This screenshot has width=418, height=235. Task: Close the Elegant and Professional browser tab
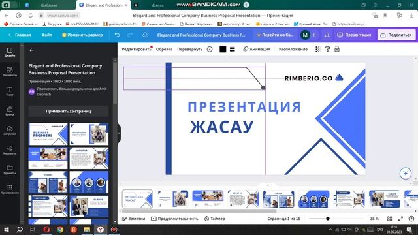coord(126,5)
